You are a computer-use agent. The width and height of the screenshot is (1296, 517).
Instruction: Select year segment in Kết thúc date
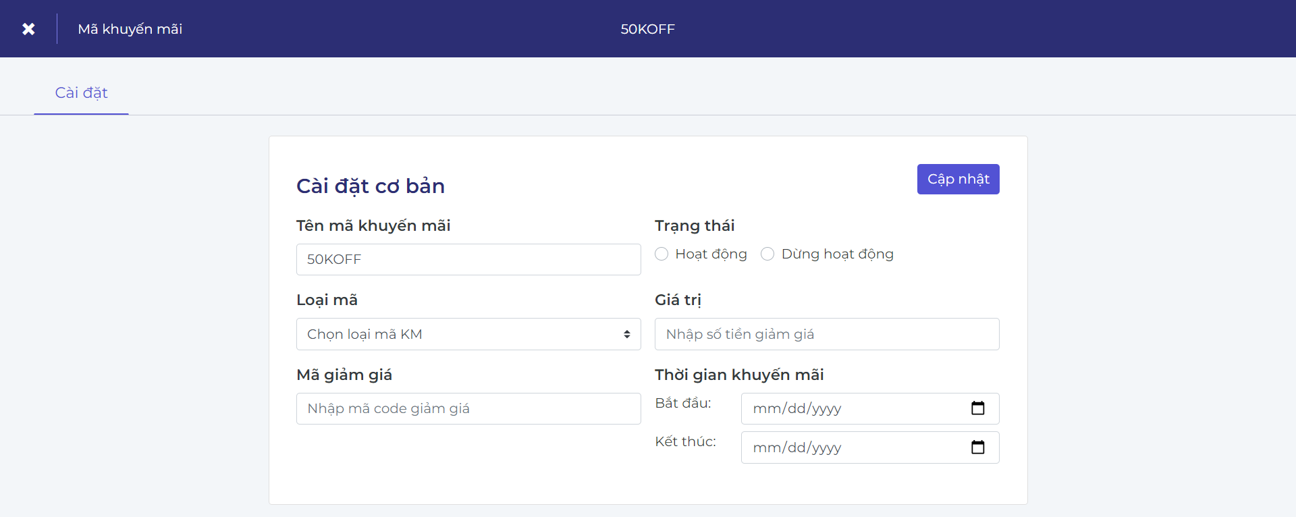(827, 448)
